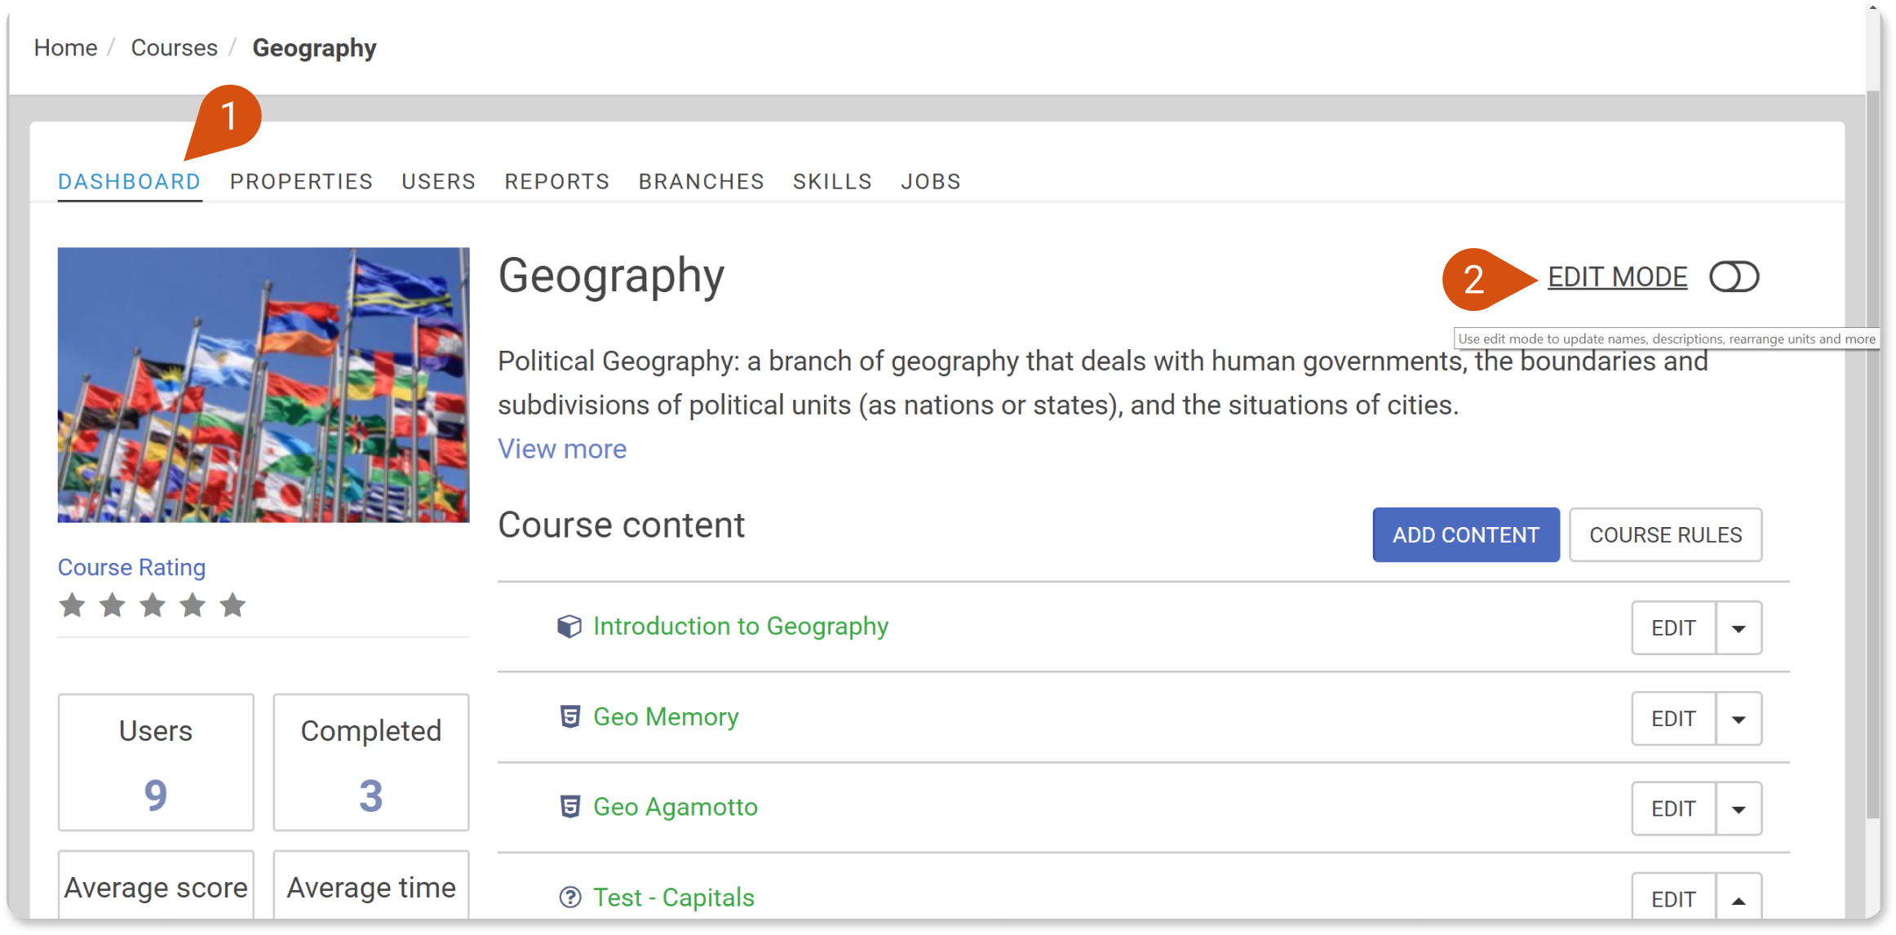This screenshot has height=935, width=1896.
Task: Open the Geo Agamotto unit
Action: (x=676, y=807)
